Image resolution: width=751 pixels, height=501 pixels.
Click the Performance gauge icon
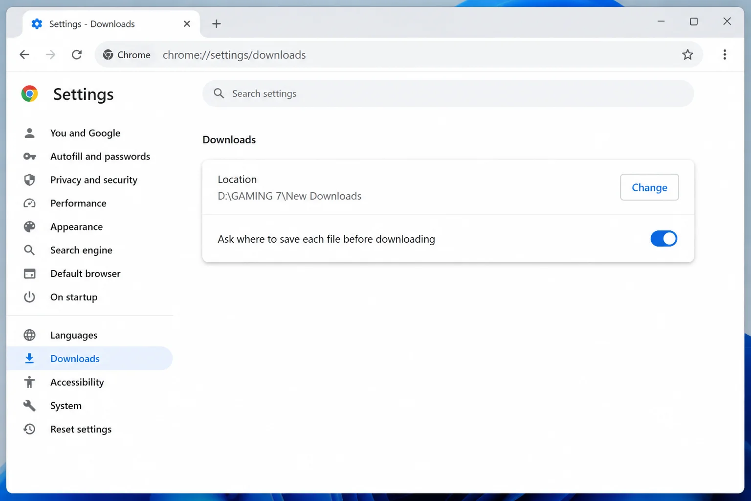[x=29, y=203]
